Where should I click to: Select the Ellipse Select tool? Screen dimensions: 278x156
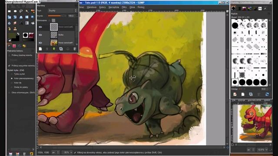(x=15, y=11)
